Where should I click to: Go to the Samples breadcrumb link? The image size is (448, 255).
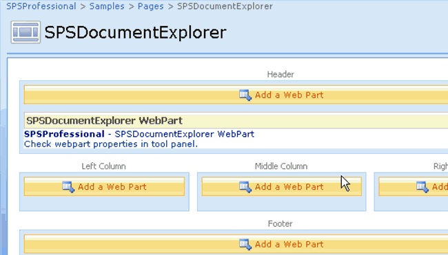click(107, 6)
